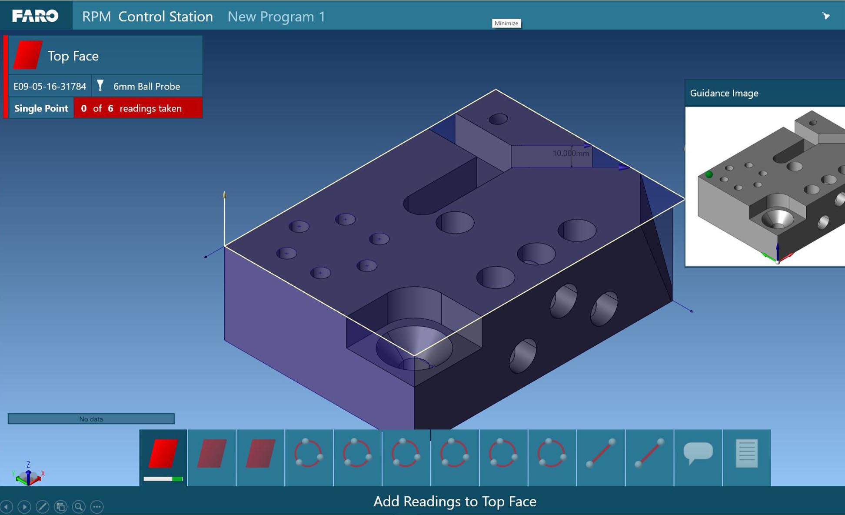This screenshot has width=845, height=515.
Task: Click the XYZ coordinate axis triad
Action: pyautogui.click(x=28, y=475)
